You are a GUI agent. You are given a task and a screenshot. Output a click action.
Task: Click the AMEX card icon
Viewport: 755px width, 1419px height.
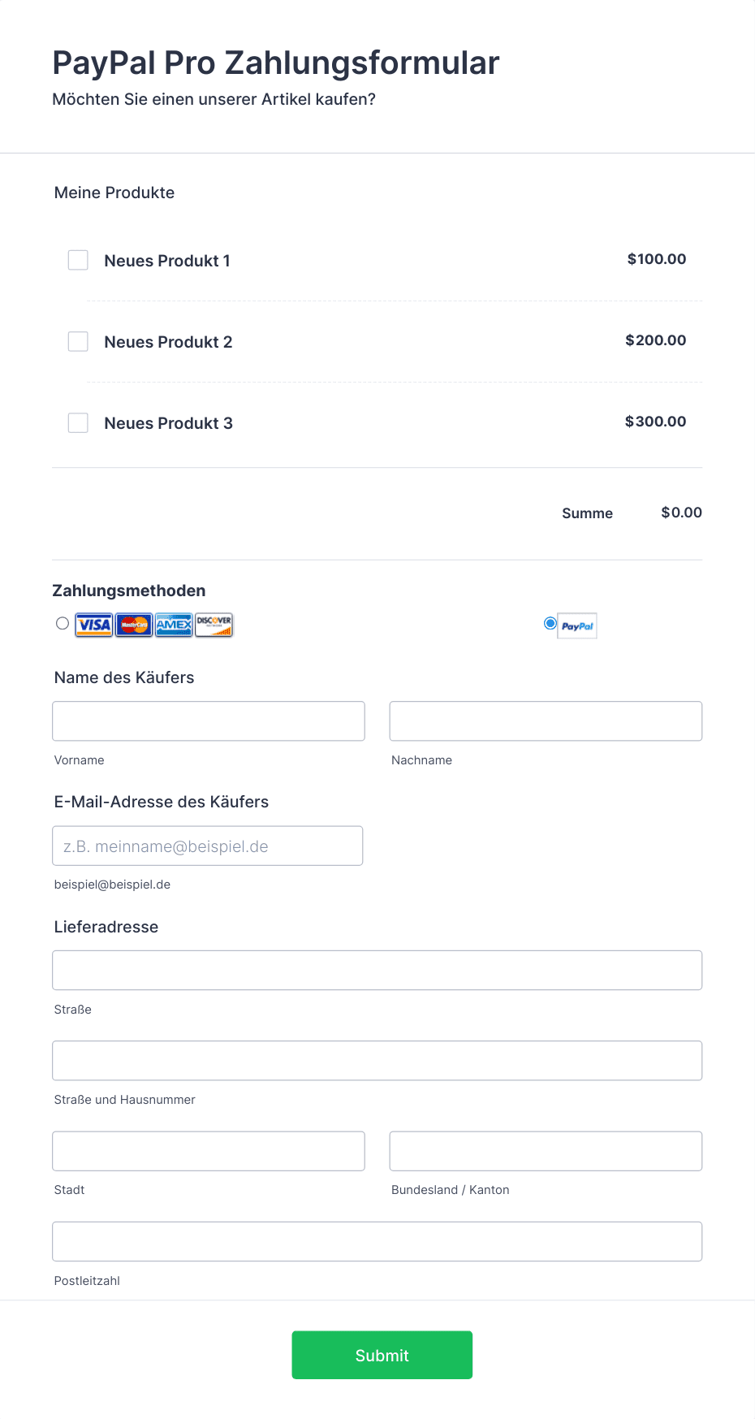tap(174, 625)
